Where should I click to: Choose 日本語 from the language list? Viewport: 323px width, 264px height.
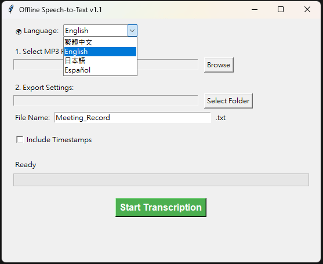(100, 61)
